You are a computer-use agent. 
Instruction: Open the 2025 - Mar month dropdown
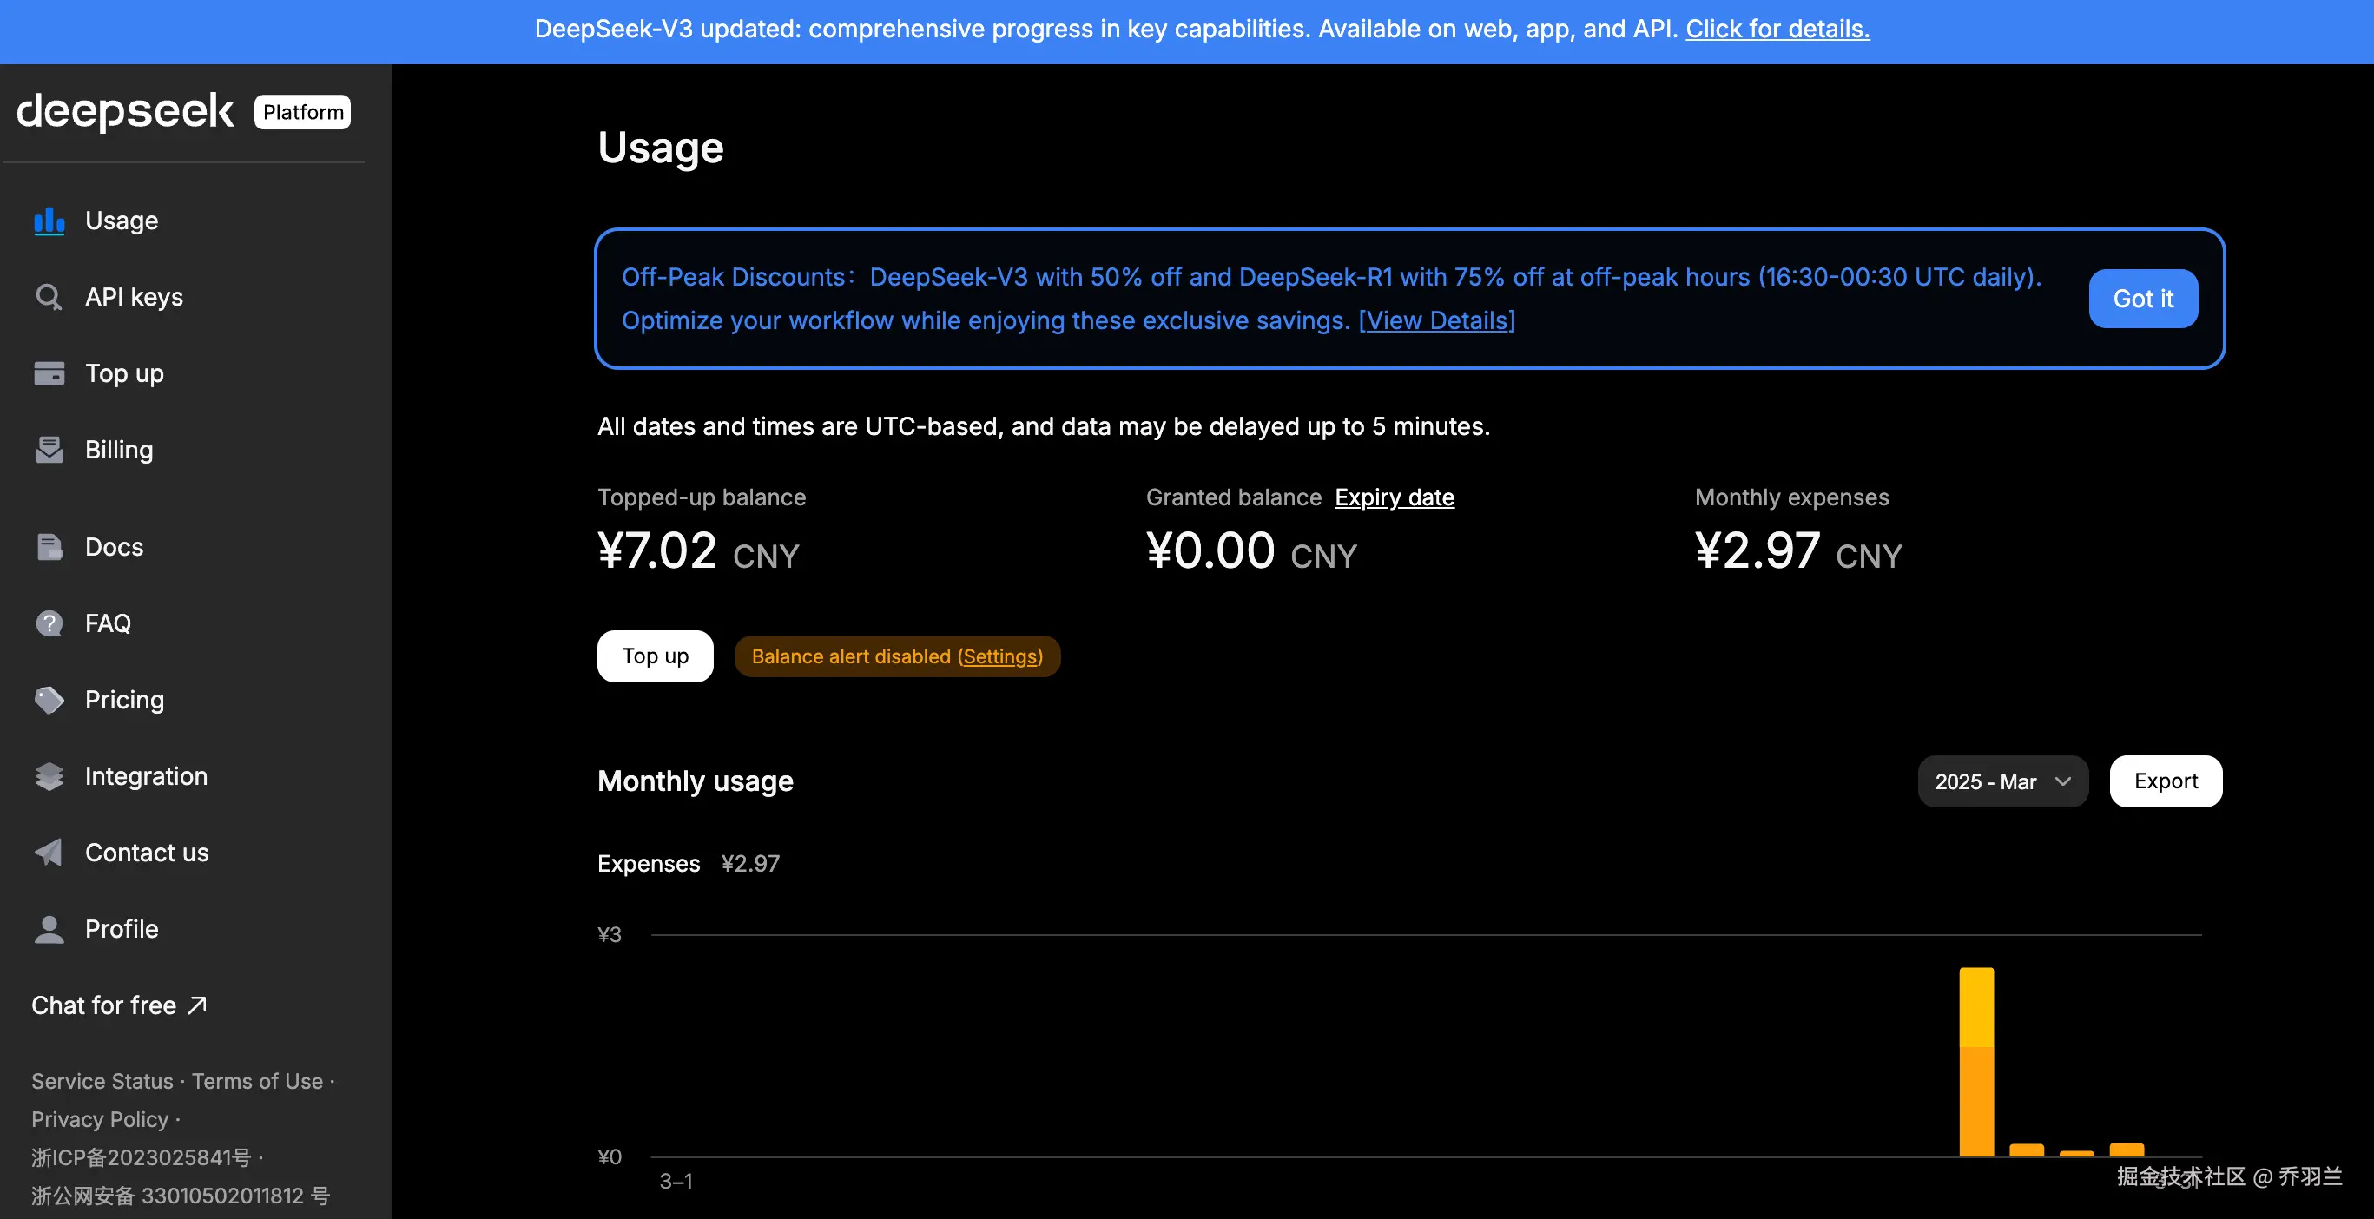[x=2001, y=782]
